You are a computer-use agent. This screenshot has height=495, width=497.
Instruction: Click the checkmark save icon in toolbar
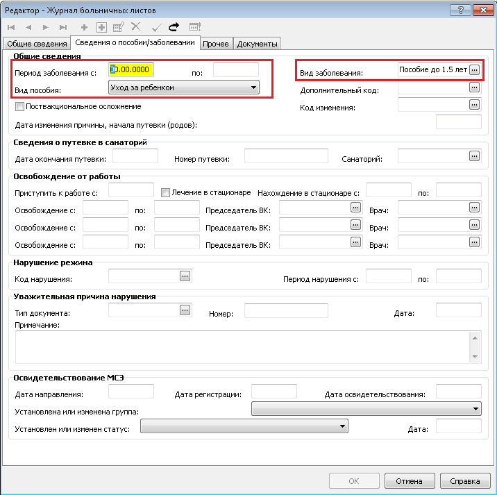pyautogui.click(x=157, y=27)
